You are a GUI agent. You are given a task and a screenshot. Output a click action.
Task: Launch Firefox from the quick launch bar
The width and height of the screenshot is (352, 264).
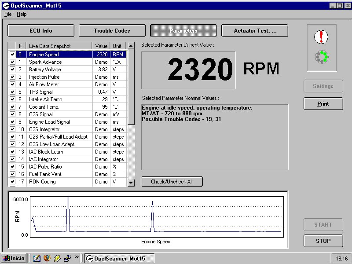[47, 258]
